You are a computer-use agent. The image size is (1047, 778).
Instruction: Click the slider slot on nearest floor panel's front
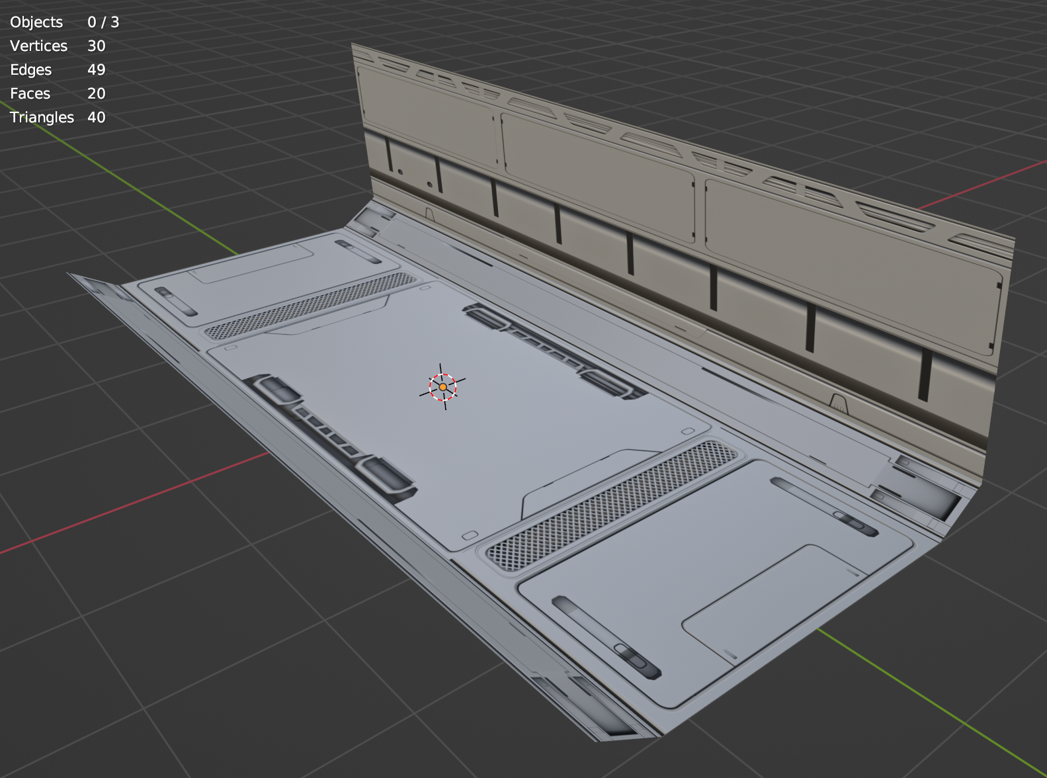(607, 636)
